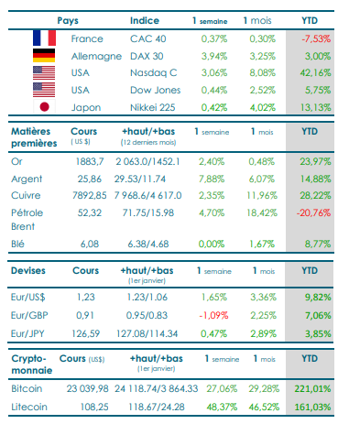Click the Japan flag icon
Screen dimensions: 338x424
coord(44,107)
